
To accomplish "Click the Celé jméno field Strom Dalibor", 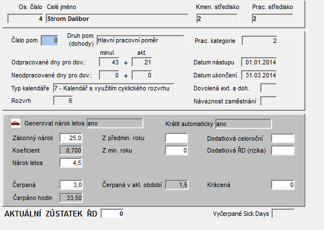I will tap(117, 19).
